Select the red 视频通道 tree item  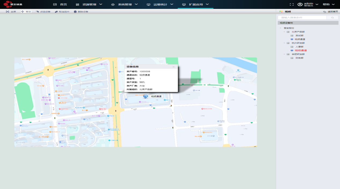[x=301, y=50]
